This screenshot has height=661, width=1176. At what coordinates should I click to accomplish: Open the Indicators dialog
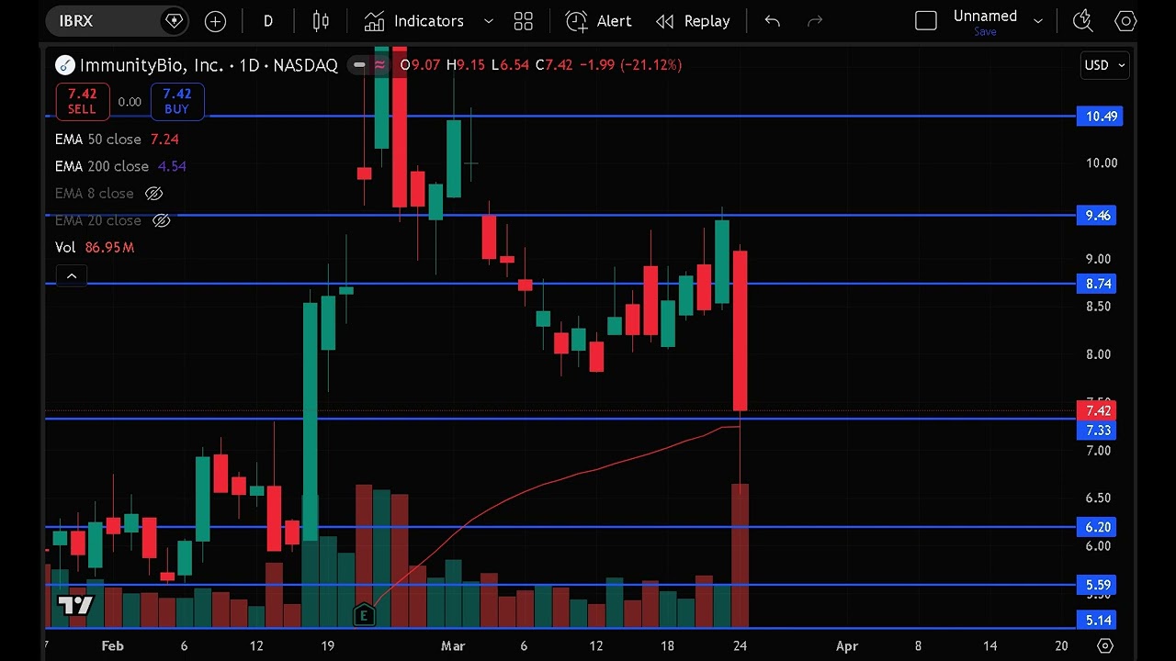coord(413,21)
